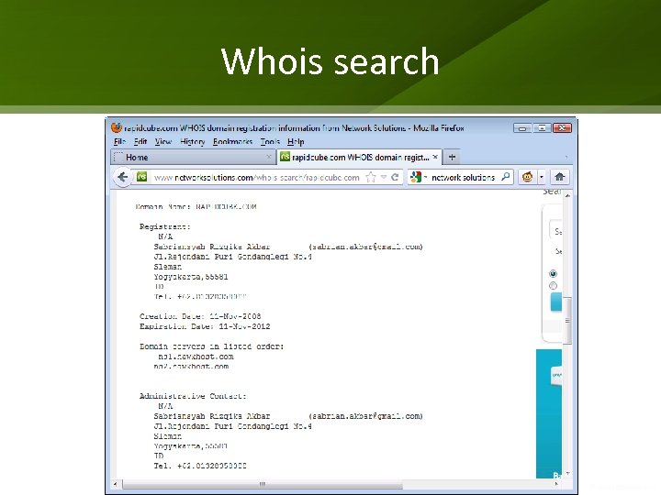This screenshot has height=495, width=661.
Task: Open the Greasemonkey dropdown arrow
Action: point(542,177)
